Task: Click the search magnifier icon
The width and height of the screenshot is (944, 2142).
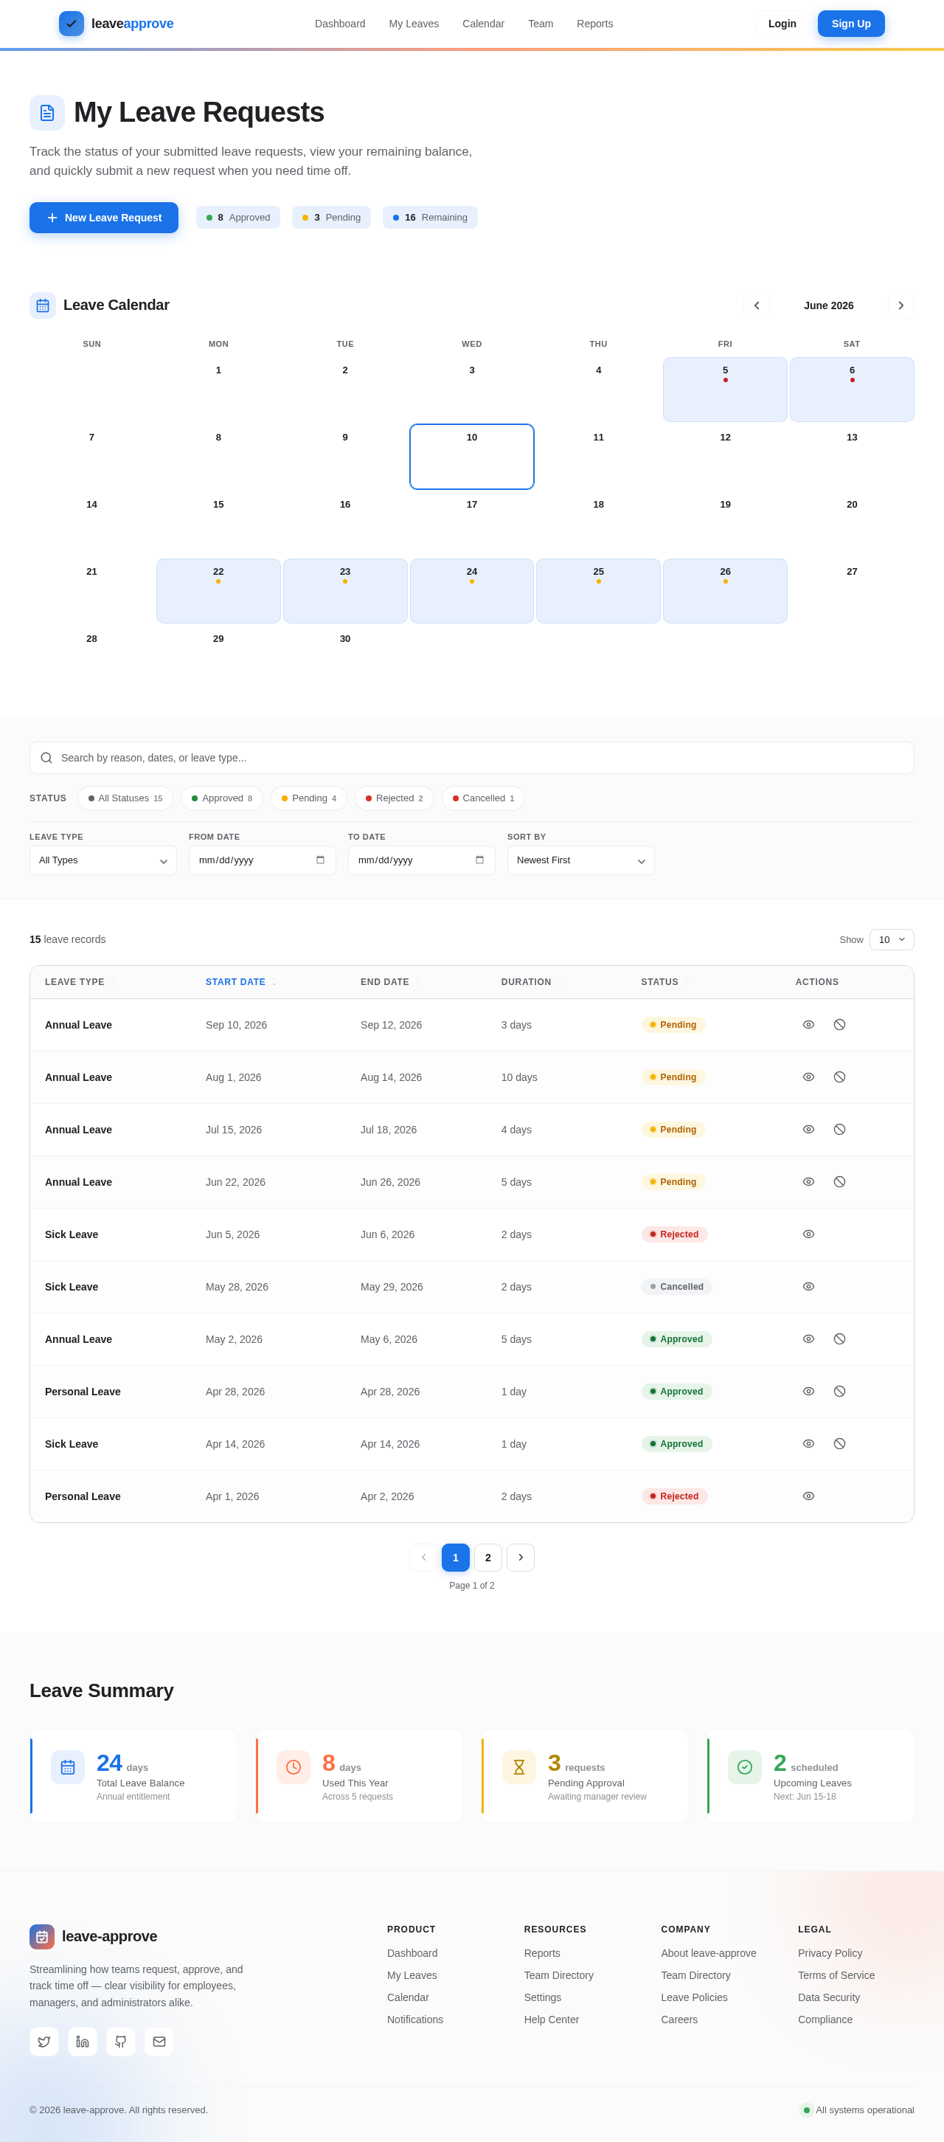Action: tap(46, 758)
